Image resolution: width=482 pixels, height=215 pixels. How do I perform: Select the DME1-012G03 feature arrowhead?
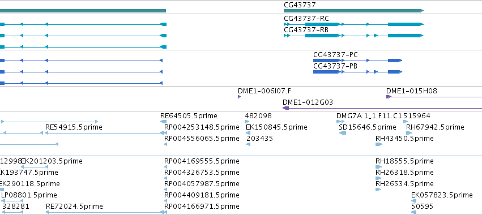(285, 108)
